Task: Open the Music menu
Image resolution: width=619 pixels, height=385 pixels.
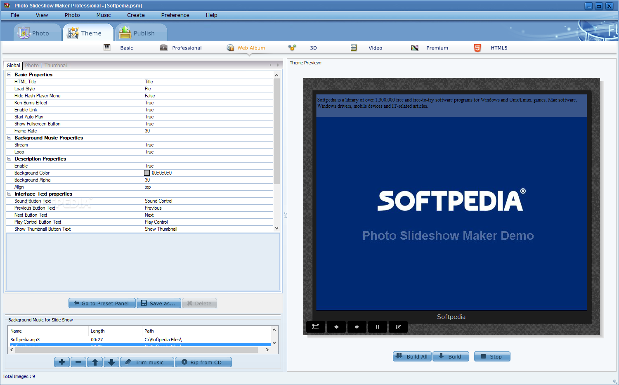Action: (x=104, y=15)
